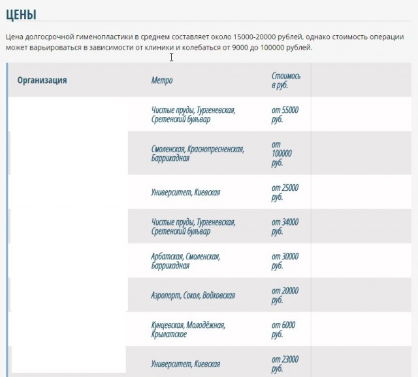Select the от 34000 руб. price cell
The height and width of the screenshot is (377, 418).
click(285, 227)
